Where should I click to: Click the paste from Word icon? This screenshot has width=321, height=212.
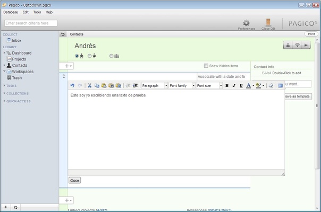(118, 85)
